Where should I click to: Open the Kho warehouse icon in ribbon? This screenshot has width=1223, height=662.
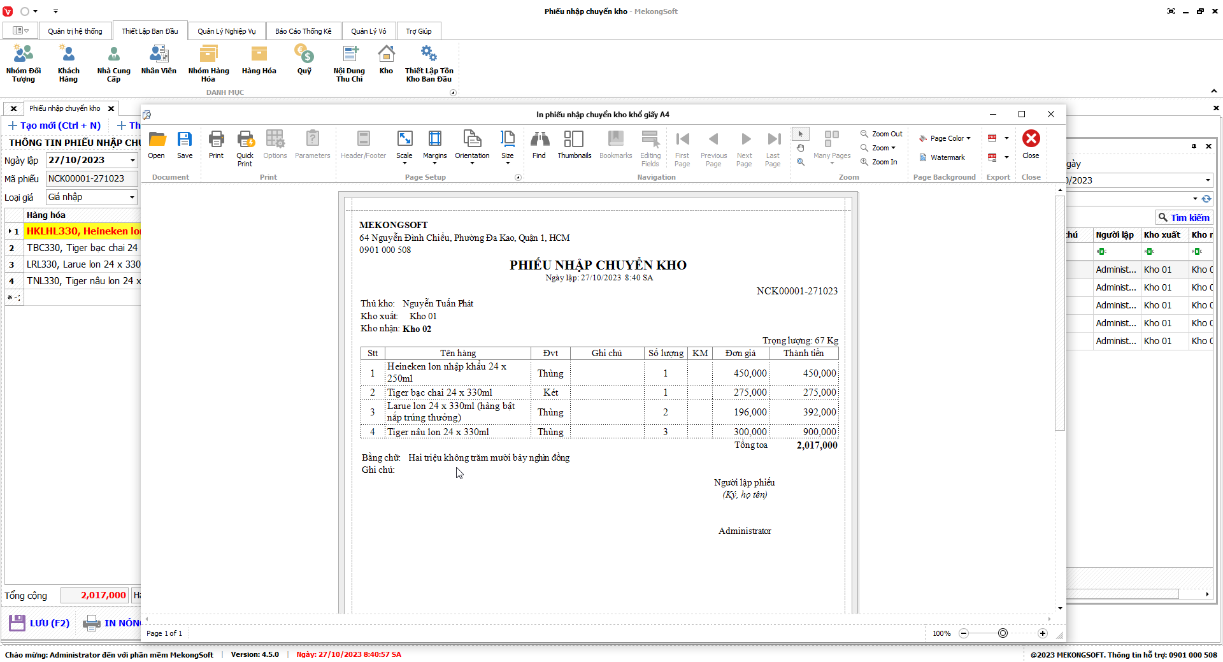(x=386, y=61)
